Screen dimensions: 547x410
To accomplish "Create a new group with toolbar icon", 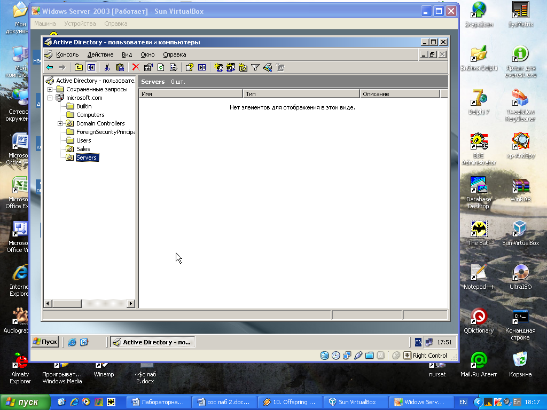I will [x=231, y=67].
